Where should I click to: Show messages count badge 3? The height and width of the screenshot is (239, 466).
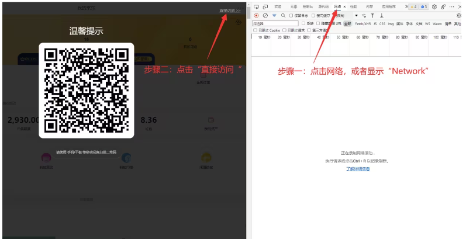(424, 7)
